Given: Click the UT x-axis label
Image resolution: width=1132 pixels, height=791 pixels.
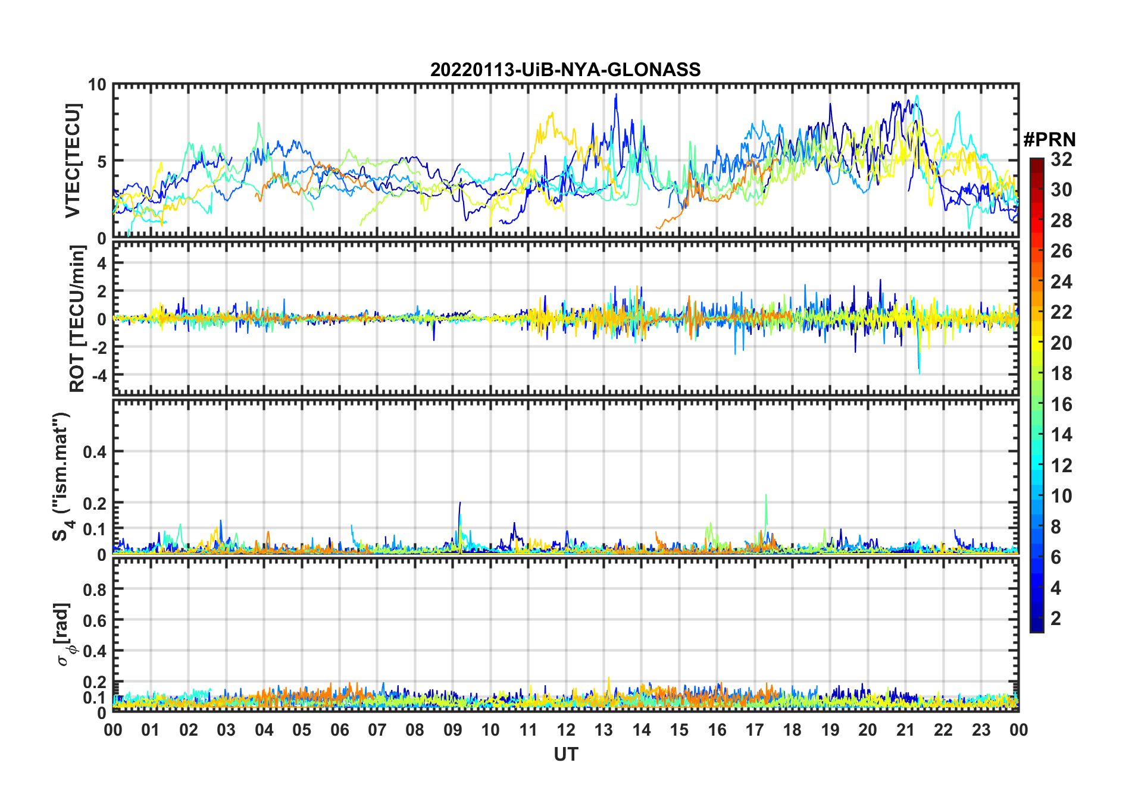Looking at the screenshot, I should pos(565,754).
